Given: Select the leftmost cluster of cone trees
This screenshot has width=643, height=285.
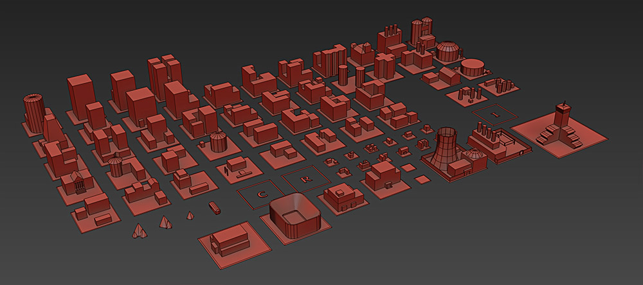Looking at the screenshot, I should click(x=138, y=230).
